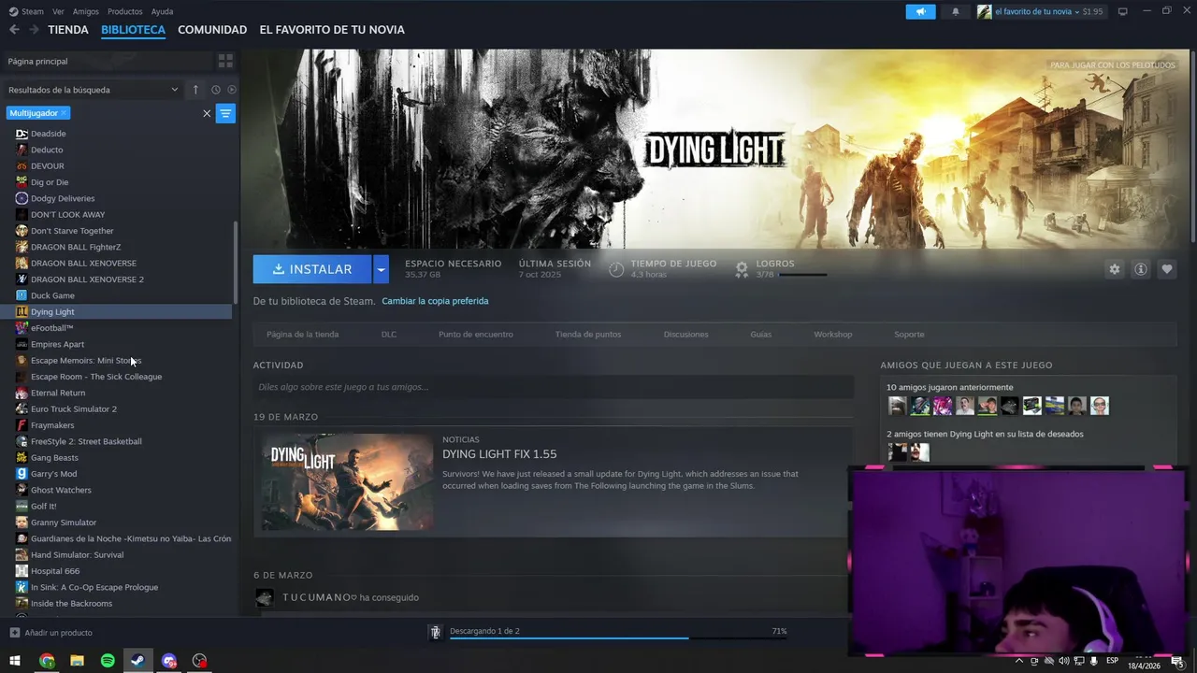Open DYING LIGHT FIX 1.55 news title
This screenshot has width=1197, height=673.
pos(499,454)
